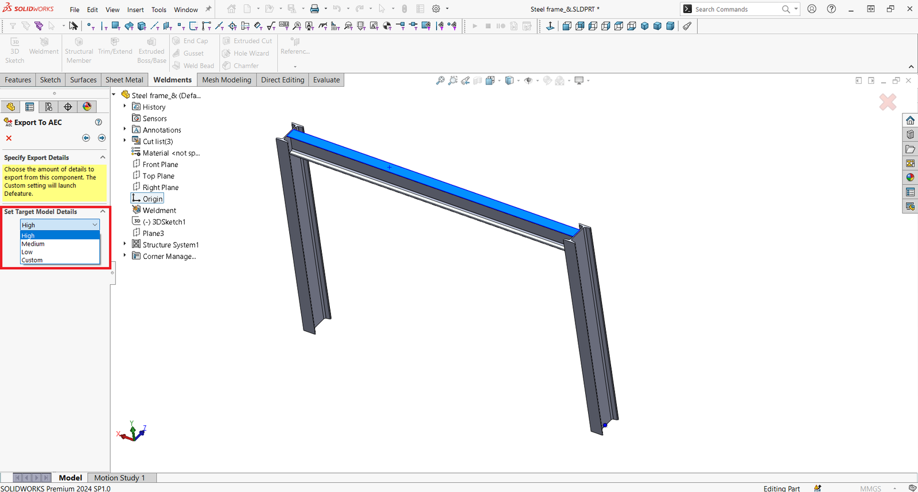Click the Search Commands input field
The image size is (918, 492).
(x=734, y=9)
